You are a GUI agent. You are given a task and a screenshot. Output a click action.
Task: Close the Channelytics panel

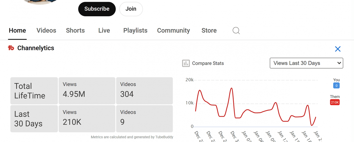337,49
